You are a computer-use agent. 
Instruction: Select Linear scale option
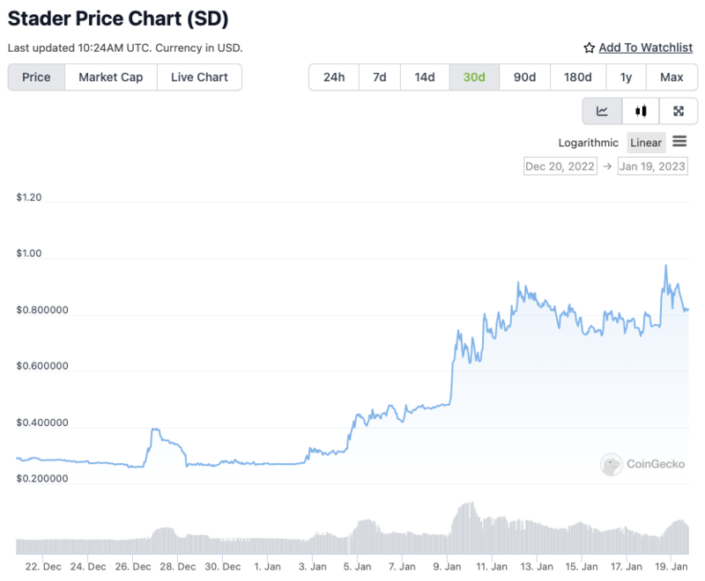(x=646, y=143)
